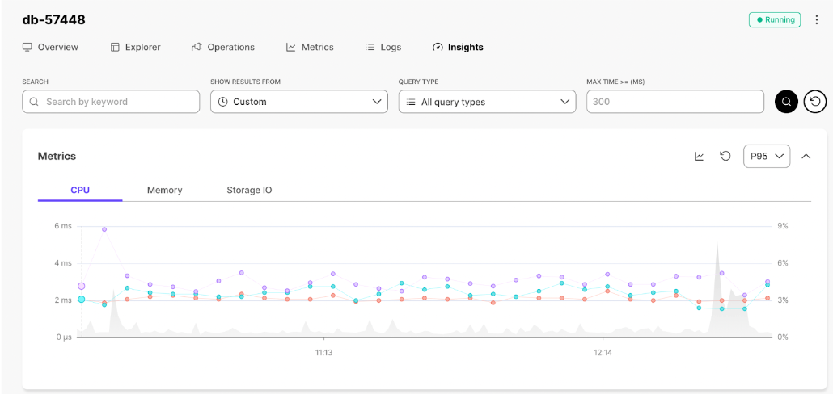The image size is (833, 394).
Task: Click the Max Time input field
Action: [674, 102]
